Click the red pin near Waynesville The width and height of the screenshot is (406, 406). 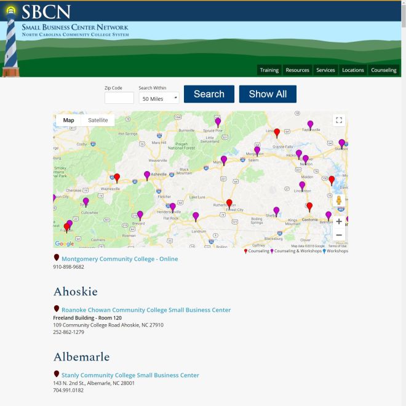click(x=117, y=178)
